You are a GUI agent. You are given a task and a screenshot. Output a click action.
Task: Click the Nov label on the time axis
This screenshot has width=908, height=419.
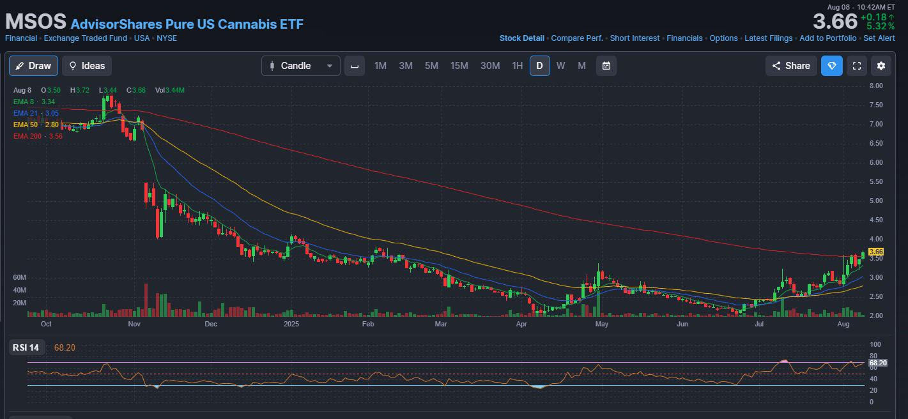134,324
